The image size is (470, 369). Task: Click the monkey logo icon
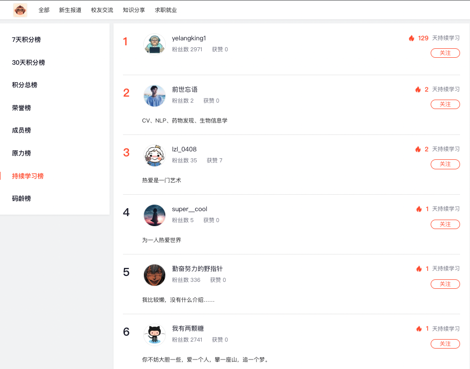(x=20, y=10)
